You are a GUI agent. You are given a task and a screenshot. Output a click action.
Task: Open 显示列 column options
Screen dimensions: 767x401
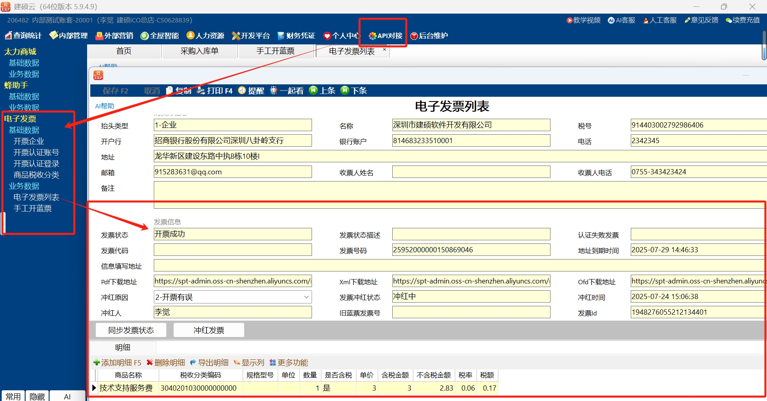[x=249, y=363]
